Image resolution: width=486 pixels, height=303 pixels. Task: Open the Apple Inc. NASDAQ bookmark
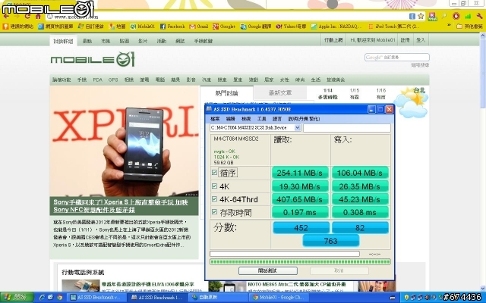(336, 27)
